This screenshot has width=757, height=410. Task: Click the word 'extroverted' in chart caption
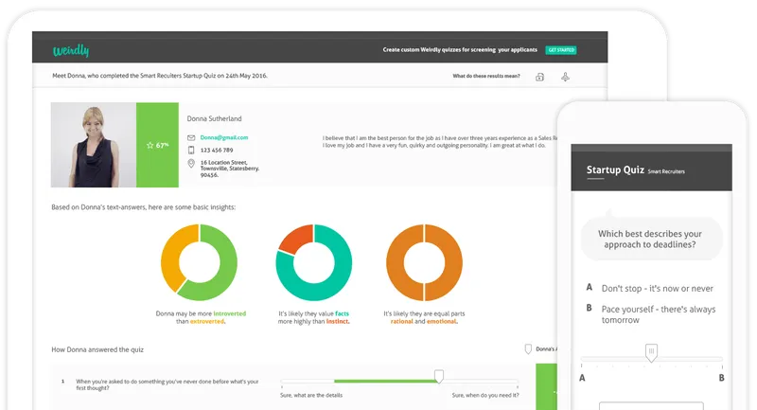(207, 322)
